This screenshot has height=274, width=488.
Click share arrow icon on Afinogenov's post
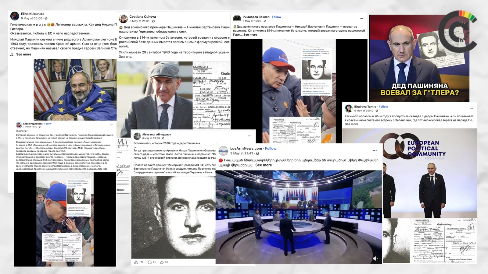pyautogui.click(x=162, y=262)
